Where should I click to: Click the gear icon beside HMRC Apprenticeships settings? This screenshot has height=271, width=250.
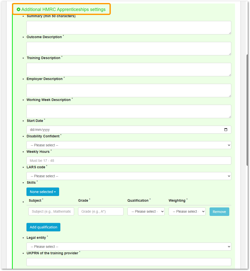coord(18,9)
